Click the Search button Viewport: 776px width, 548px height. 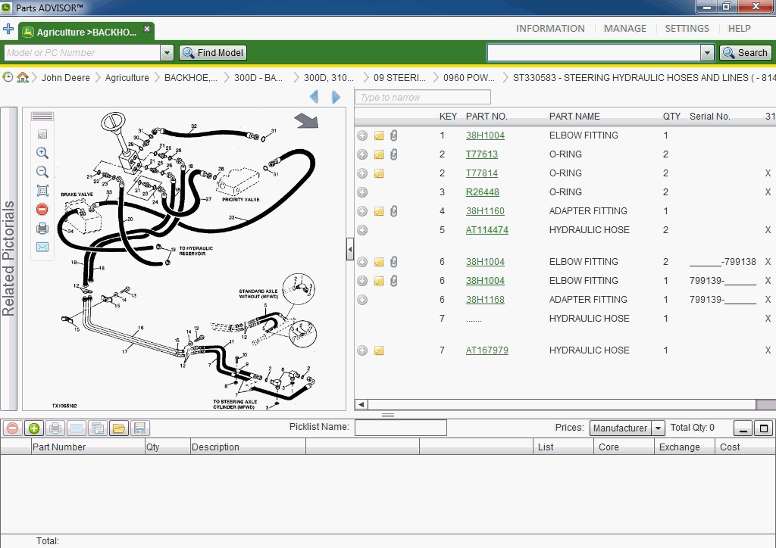click(x=745, y=53)
